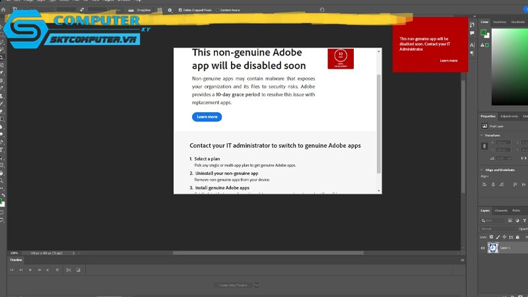Switch to the Paths tab

click(516, 211)
